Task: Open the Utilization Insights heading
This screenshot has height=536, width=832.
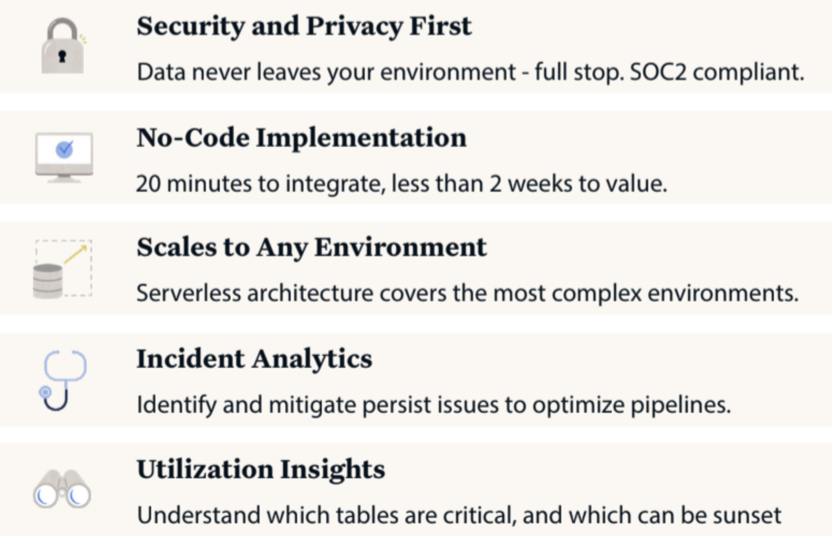Action: tap(261, 470)
